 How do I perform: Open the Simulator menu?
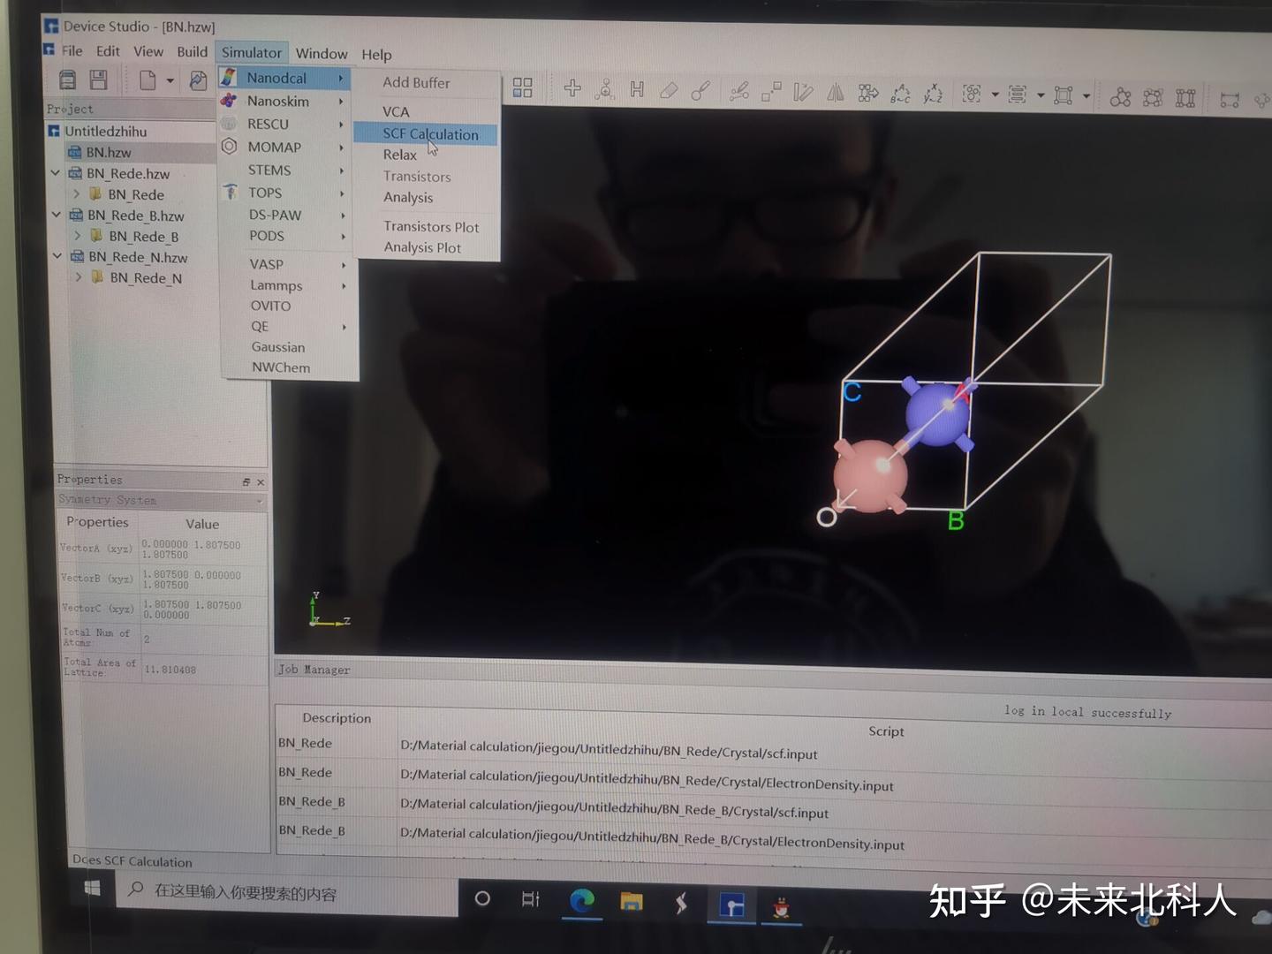coord(252,52)
